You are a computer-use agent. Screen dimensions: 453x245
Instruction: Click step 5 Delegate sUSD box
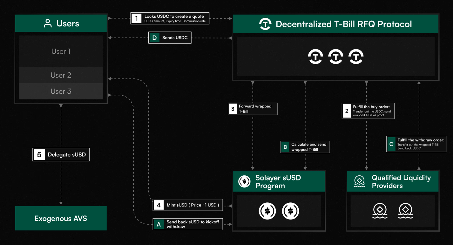click(x=61, y=154)
